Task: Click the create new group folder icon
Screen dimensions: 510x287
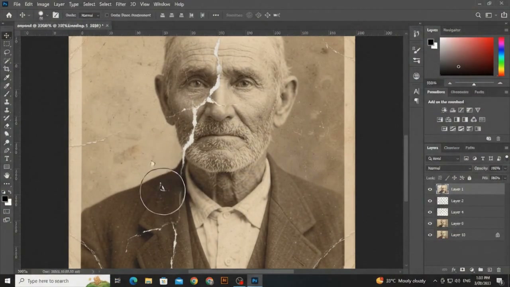Action: [x=481, y=270]
